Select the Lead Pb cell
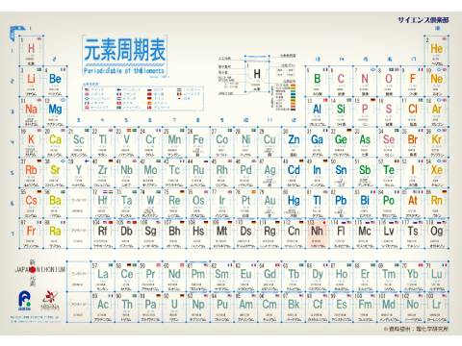The image size is (462, 346). pos(341,203)
